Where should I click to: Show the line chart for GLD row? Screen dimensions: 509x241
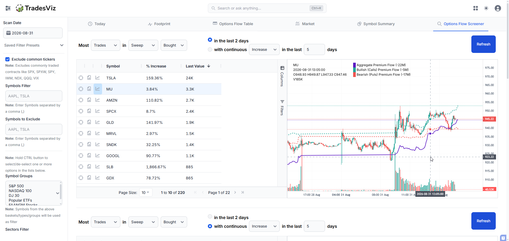(x=98, y=122)
